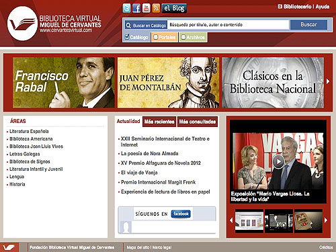
Task: Show next video thumbnails with right arrow
Action: [326, 220]
